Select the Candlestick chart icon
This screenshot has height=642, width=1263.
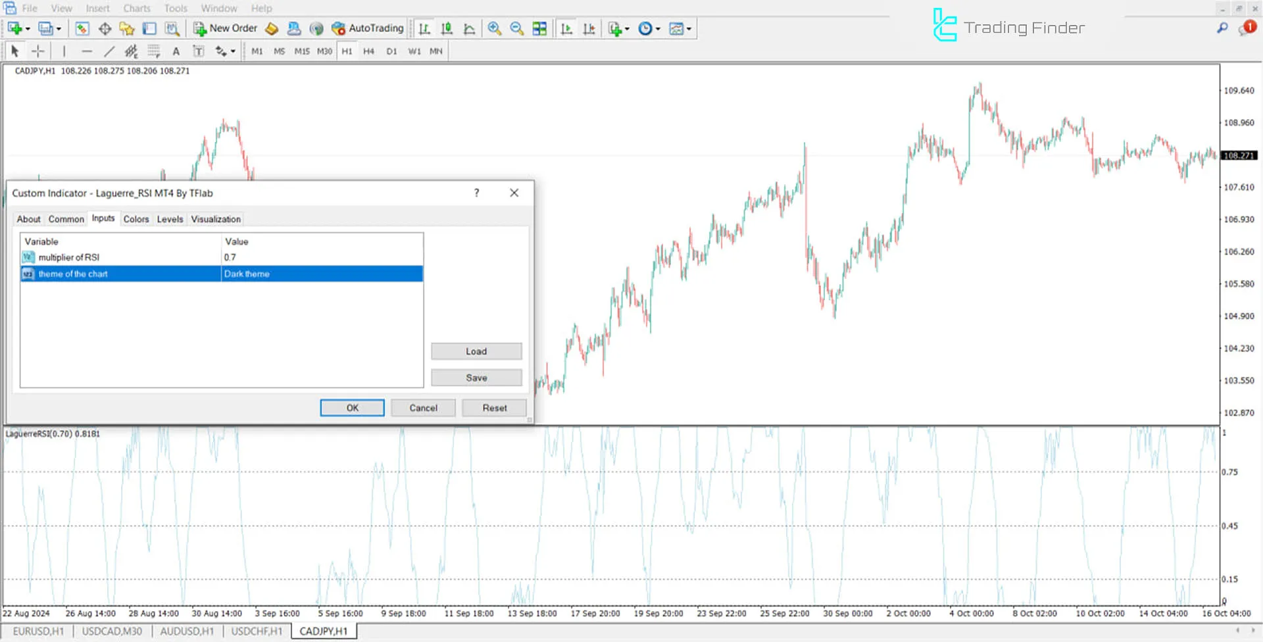click(447, 28)
